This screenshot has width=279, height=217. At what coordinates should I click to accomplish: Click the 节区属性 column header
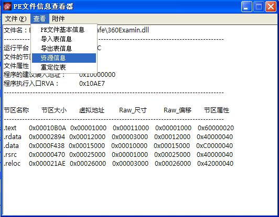[217, 110]
